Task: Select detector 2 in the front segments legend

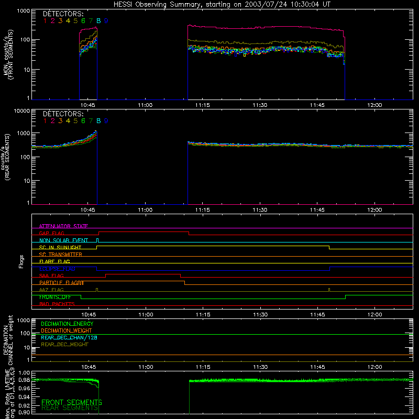Action: (53, 21)
